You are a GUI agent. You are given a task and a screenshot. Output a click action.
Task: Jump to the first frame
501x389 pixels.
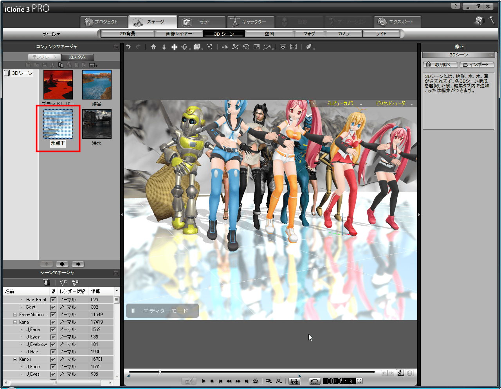(220, 381)
